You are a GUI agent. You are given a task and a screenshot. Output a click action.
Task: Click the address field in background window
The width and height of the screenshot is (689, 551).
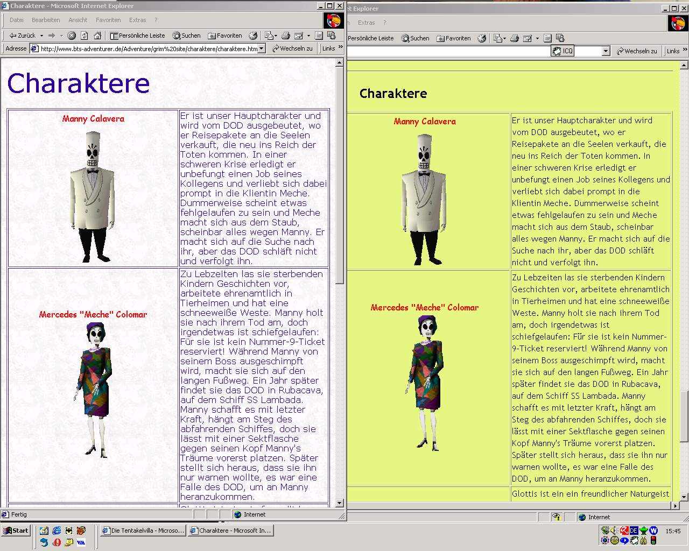pos(448,51)
